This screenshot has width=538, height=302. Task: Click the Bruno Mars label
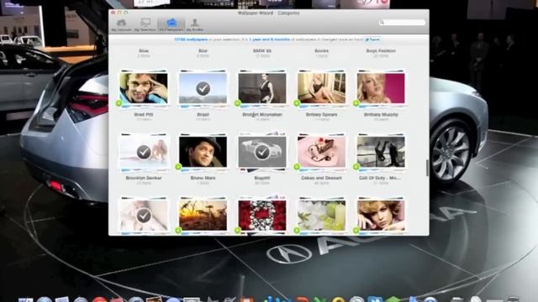tap(203, 178)
